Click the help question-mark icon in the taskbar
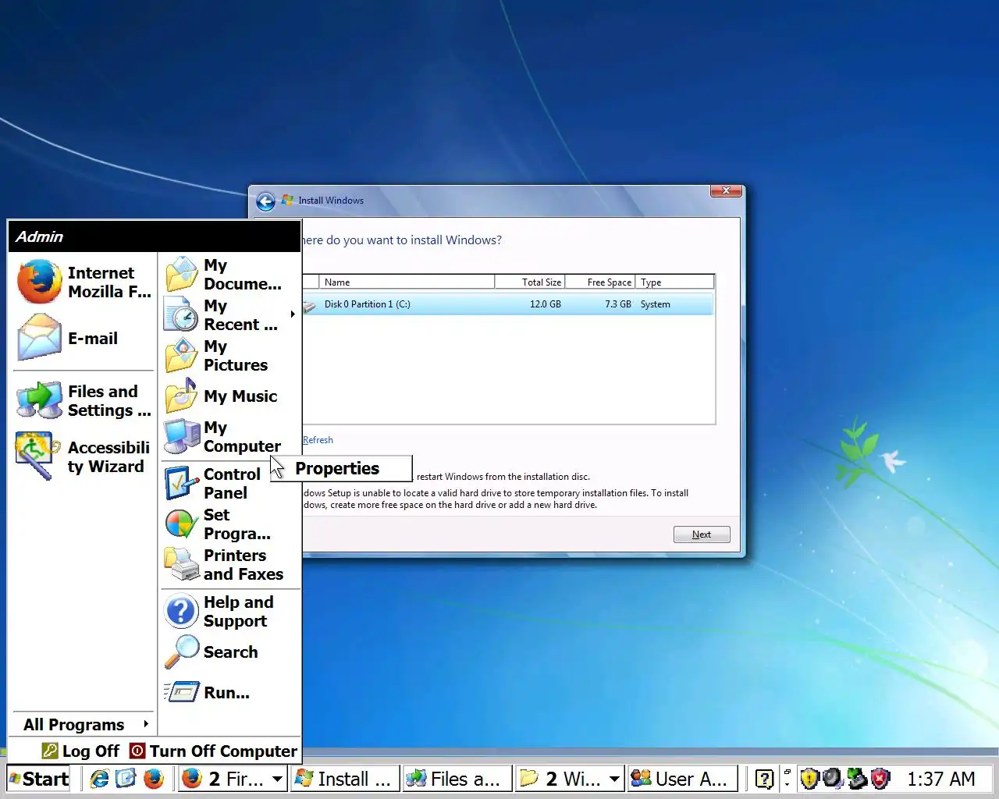 coord(765,779)
